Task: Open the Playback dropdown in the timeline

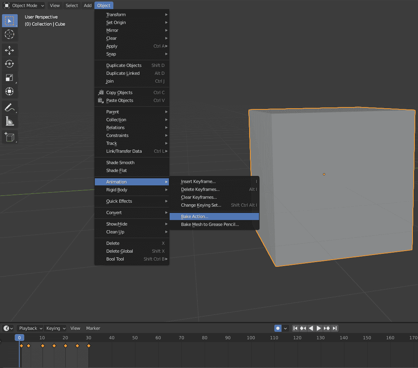Action: 30,328
